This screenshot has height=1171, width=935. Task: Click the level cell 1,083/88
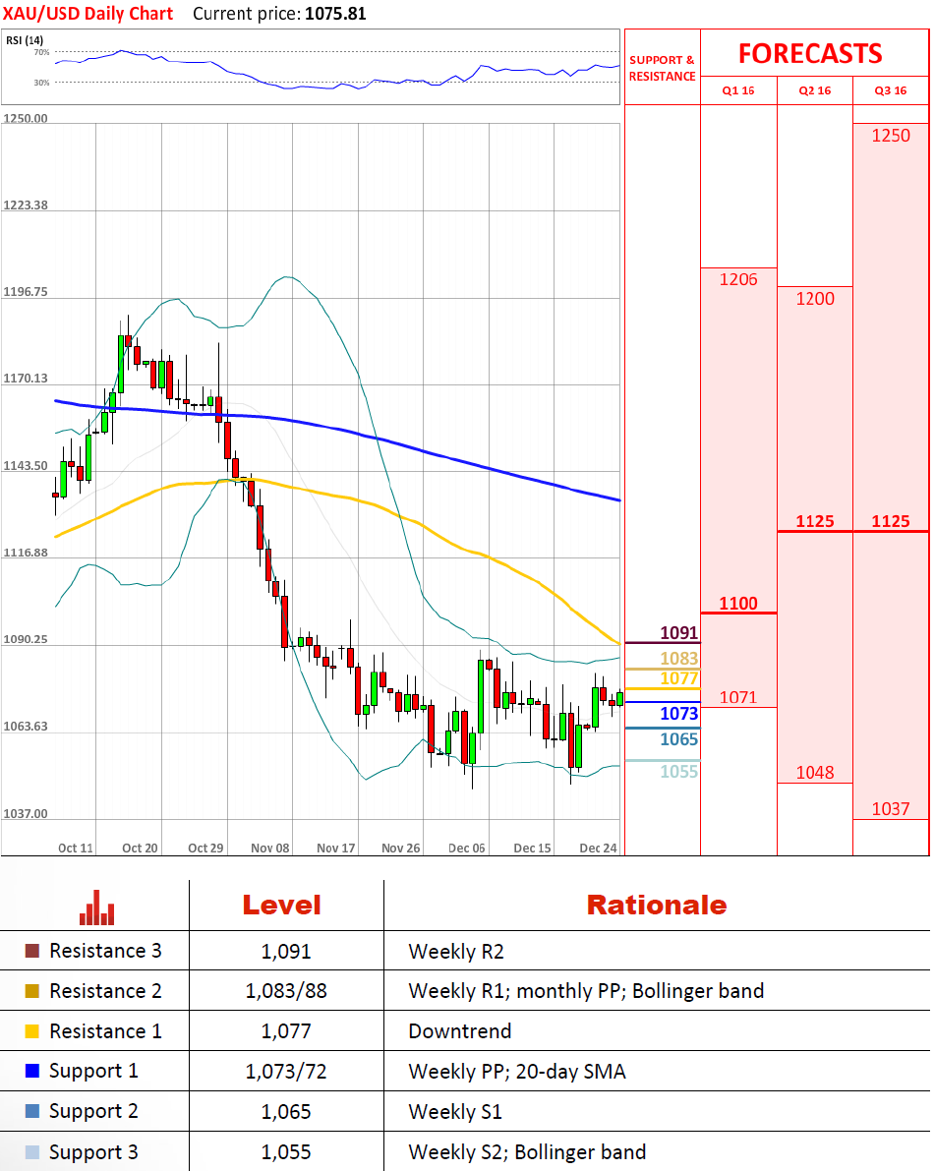[x=286, y=991]
